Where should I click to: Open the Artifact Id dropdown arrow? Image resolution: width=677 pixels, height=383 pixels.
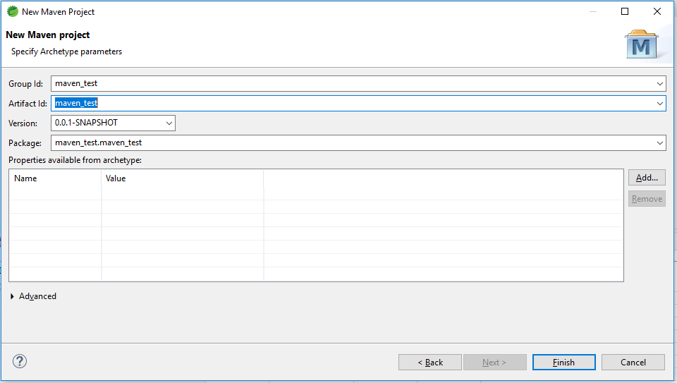click(x=660, y=104)
